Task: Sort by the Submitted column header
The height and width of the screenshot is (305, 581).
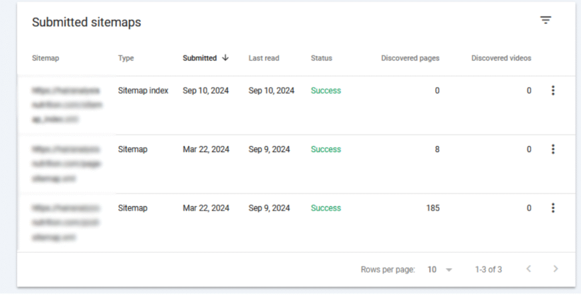Action: 200,58
